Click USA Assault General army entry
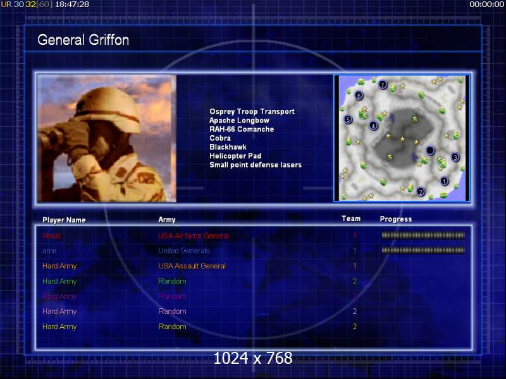 tap(192, 266)
